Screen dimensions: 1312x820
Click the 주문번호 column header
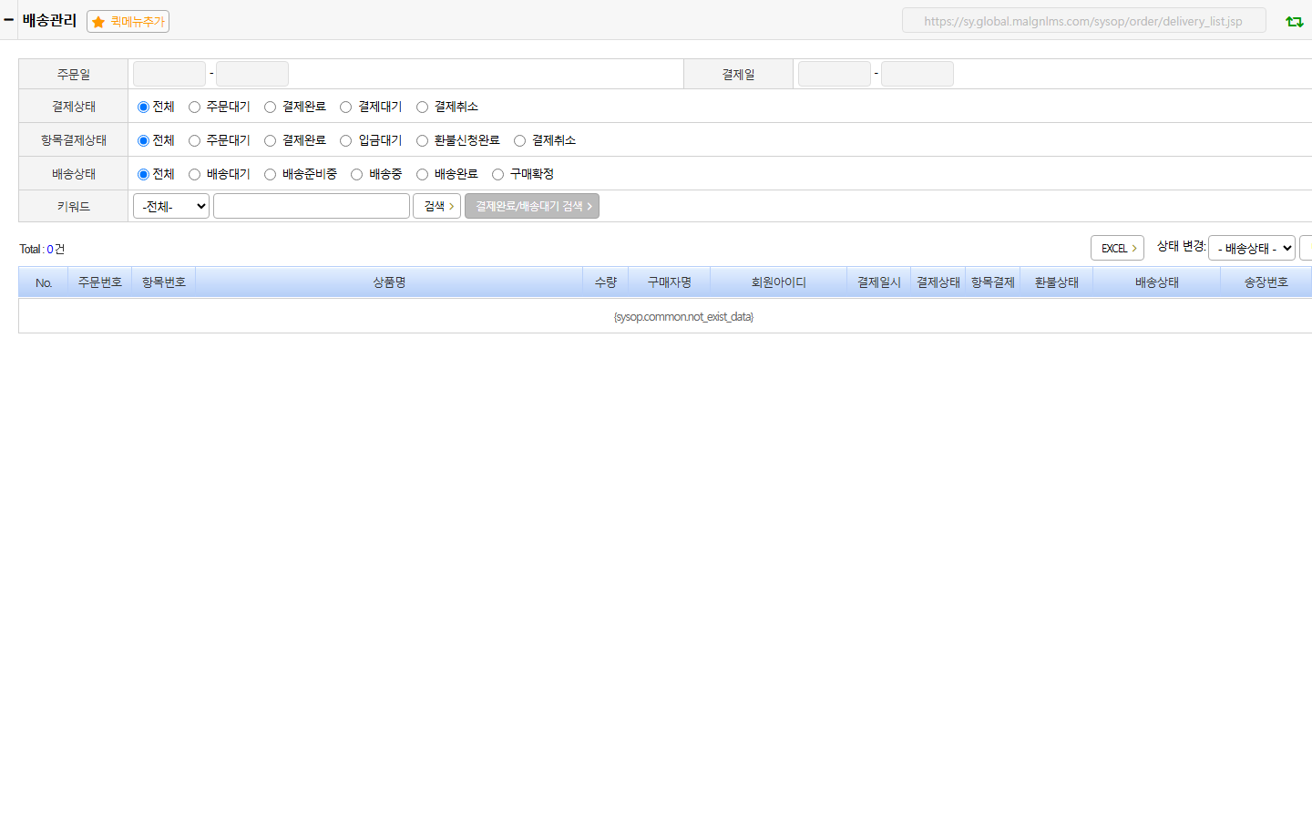coord(100,282)
